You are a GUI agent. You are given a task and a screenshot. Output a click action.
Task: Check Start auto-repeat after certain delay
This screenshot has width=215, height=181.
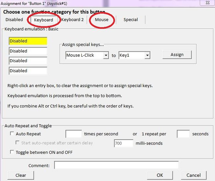[18, 143]
